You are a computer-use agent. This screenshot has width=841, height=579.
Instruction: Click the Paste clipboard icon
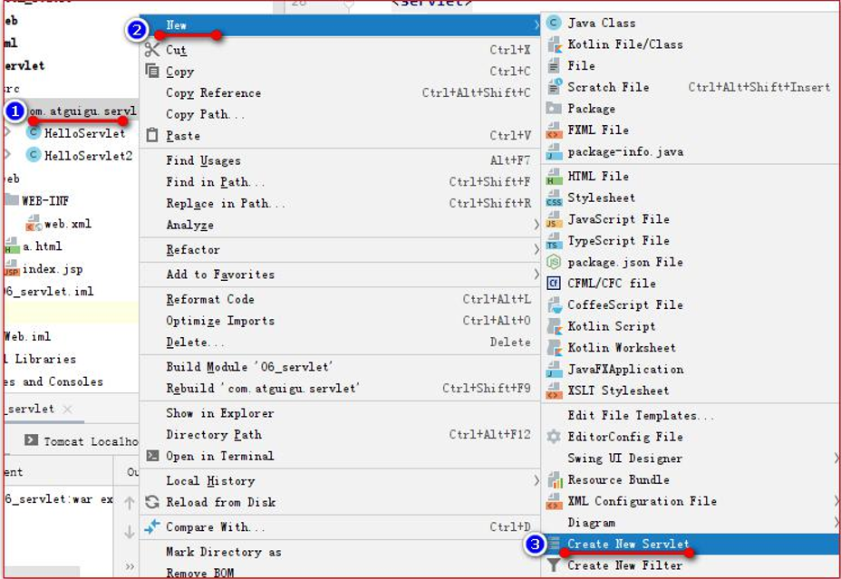pyautogui.click(x=152, y=135)
